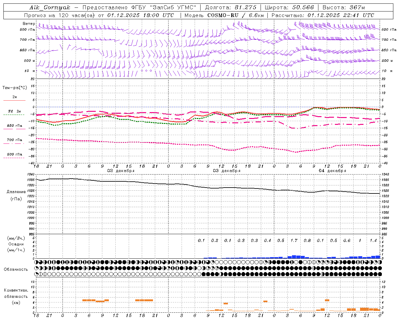This screenshot has width=398, height=318.
Task: Click the solid red line sample under the "2м" legend label
Action: 14,101
